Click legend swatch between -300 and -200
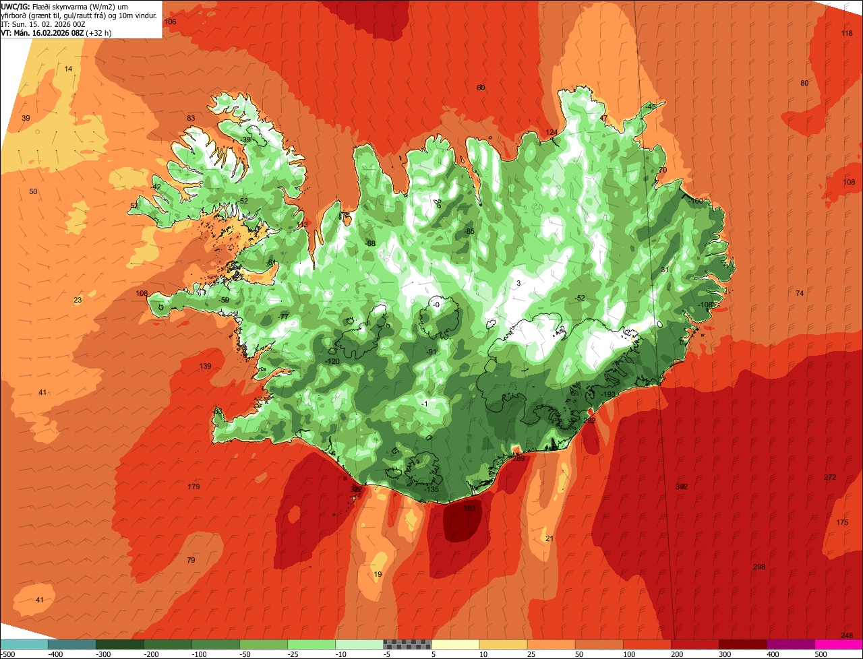Screen dimensions: 863x659 point(120,644)
